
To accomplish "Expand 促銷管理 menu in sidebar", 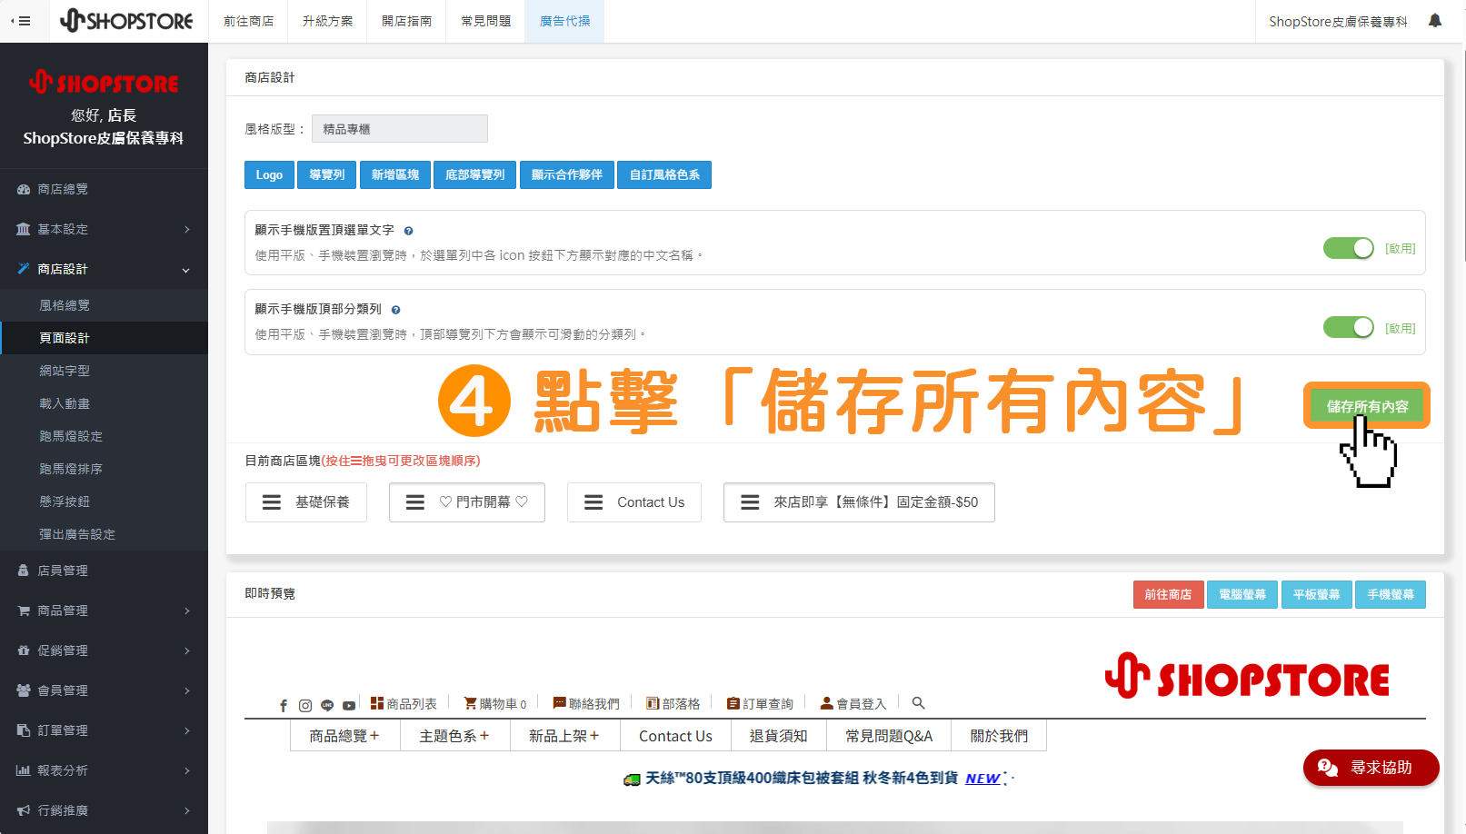I will click(104, 650).
